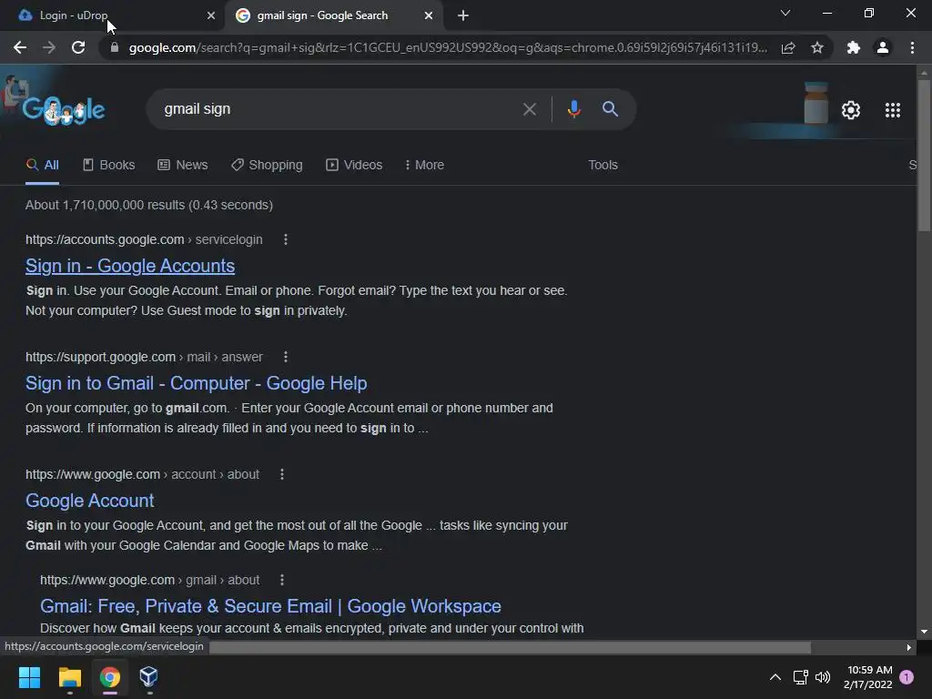Click the scroll down arrow
This screenshot has height=699, width=932.
click(x=924, y=632)
